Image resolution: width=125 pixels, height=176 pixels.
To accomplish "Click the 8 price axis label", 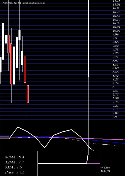I will (x=113, y=87).
